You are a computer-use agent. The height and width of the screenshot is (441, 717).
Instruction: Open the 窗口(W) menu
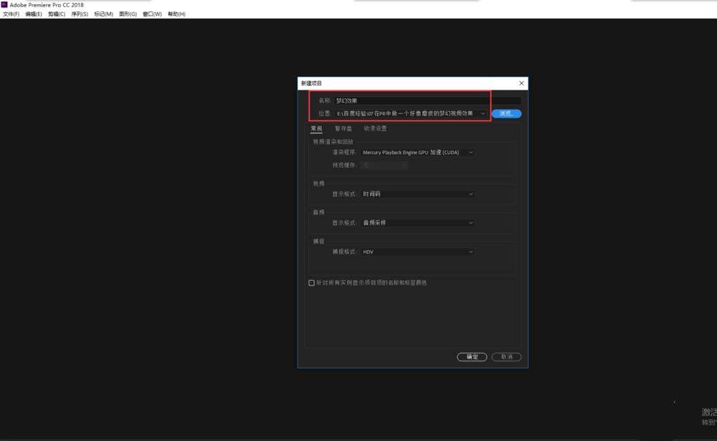(x=152, y=14)
